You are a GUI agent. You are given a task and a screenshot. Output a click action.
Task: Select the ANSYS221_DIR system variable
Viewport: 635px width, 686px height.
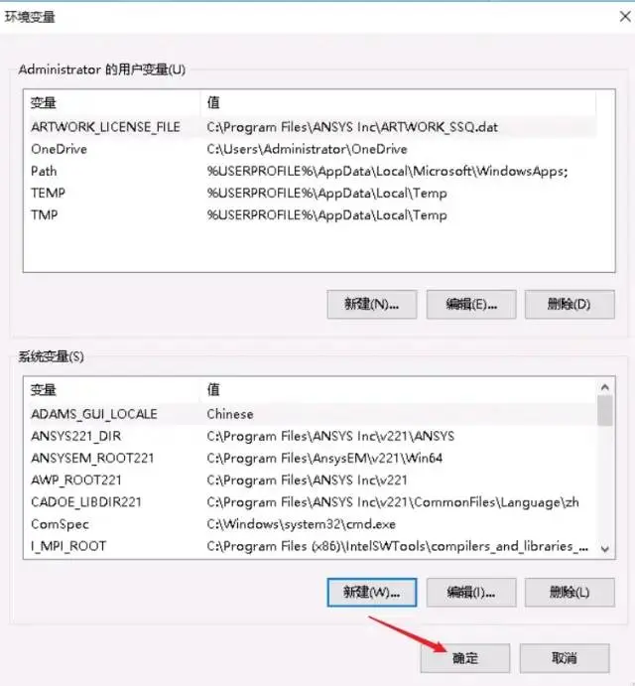pyautogui.click(x=311, y=436)
